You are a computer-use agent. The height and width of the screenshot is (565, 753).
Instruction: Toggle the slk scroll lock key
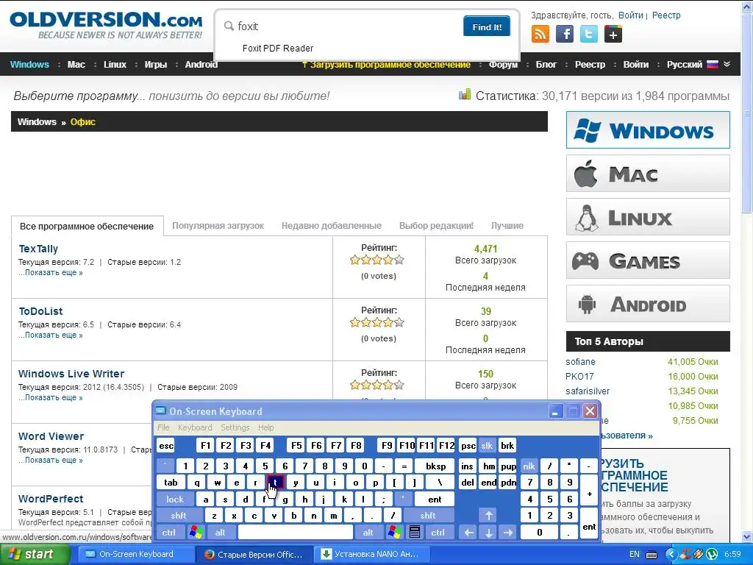pos(487,445)
